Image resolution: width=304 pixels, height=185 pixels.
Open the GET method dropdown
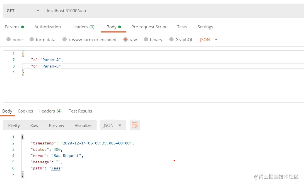click(x=23, y=11)
